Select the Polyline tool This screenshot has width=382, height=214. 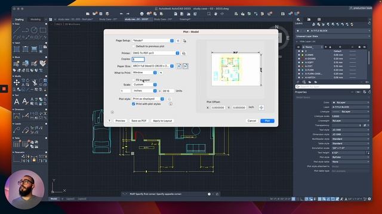[x=25, y=30]
